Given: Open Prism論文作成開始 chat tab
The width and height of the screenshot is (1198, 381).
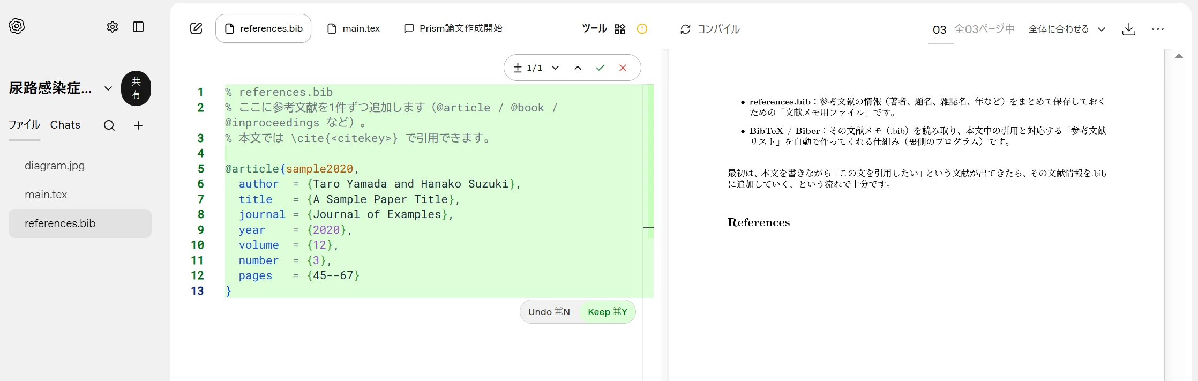Looking at the screenshot, I should click(x=453, y=28).
